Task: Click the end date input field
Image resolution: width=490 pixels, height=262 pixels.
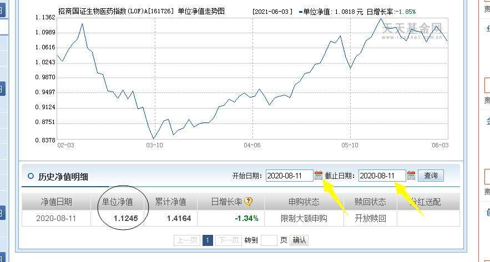Action: coord(382,176)
